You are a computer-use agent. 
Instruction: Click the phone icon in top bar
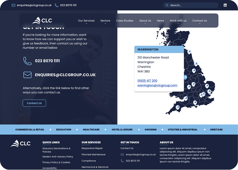pyautogui.click(x=57, y=5)
